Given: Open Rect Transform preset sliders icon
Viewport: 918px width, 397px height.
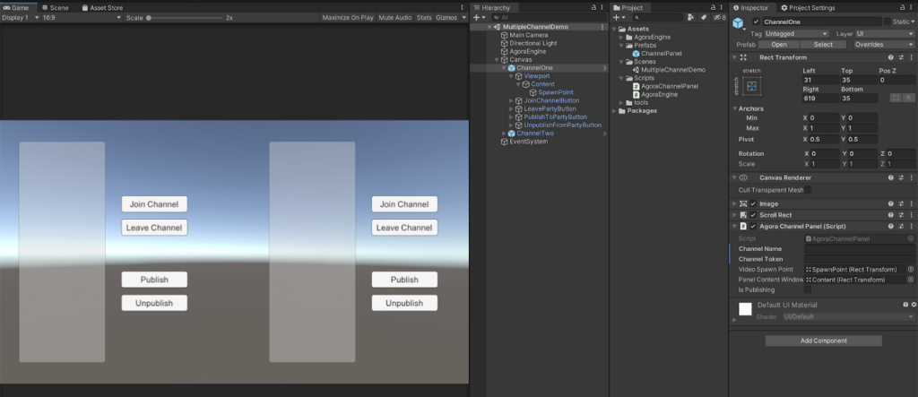Looking at the screenshot, I should click(x=901, y=57).
